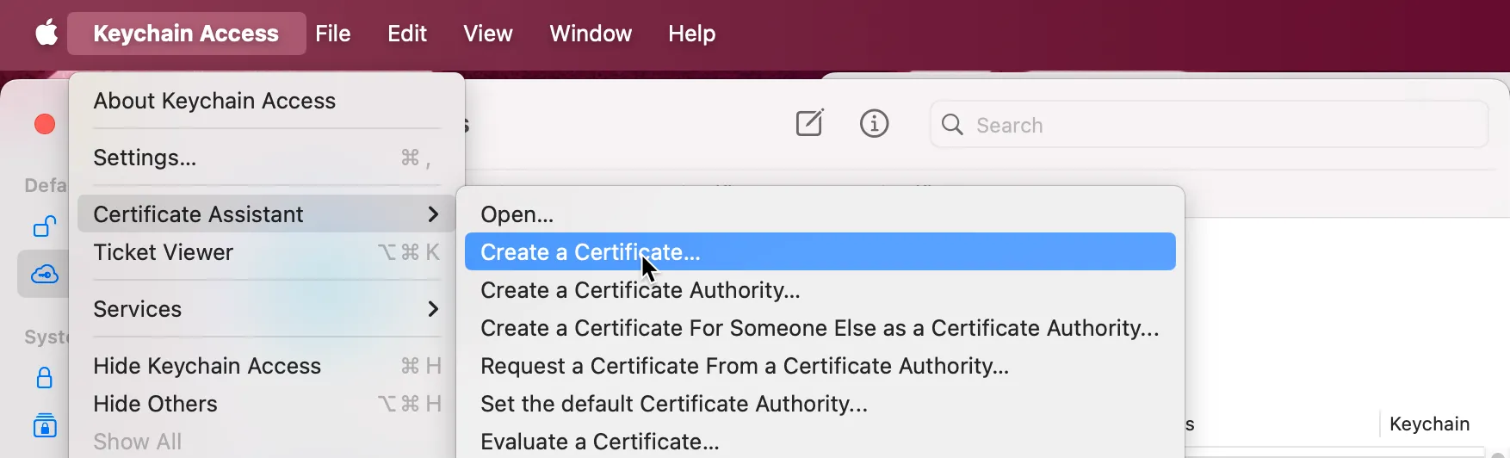1510x458 pixels.
Task: Select Open… in Certificate Assistant submenu
Action: click(x=820, y=214)
